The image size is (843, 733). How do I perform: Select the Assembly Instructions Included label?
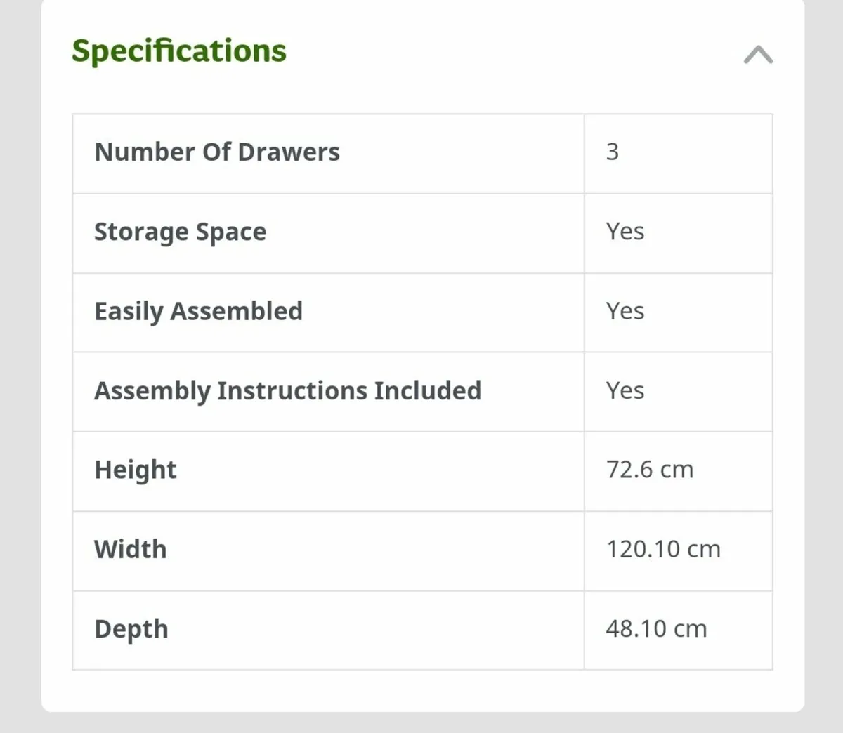[288, 391]
